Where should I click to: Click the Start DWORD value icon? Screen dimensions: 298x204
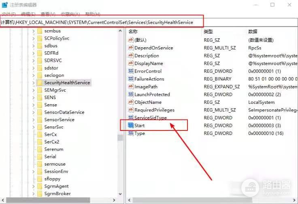(130, 126)
